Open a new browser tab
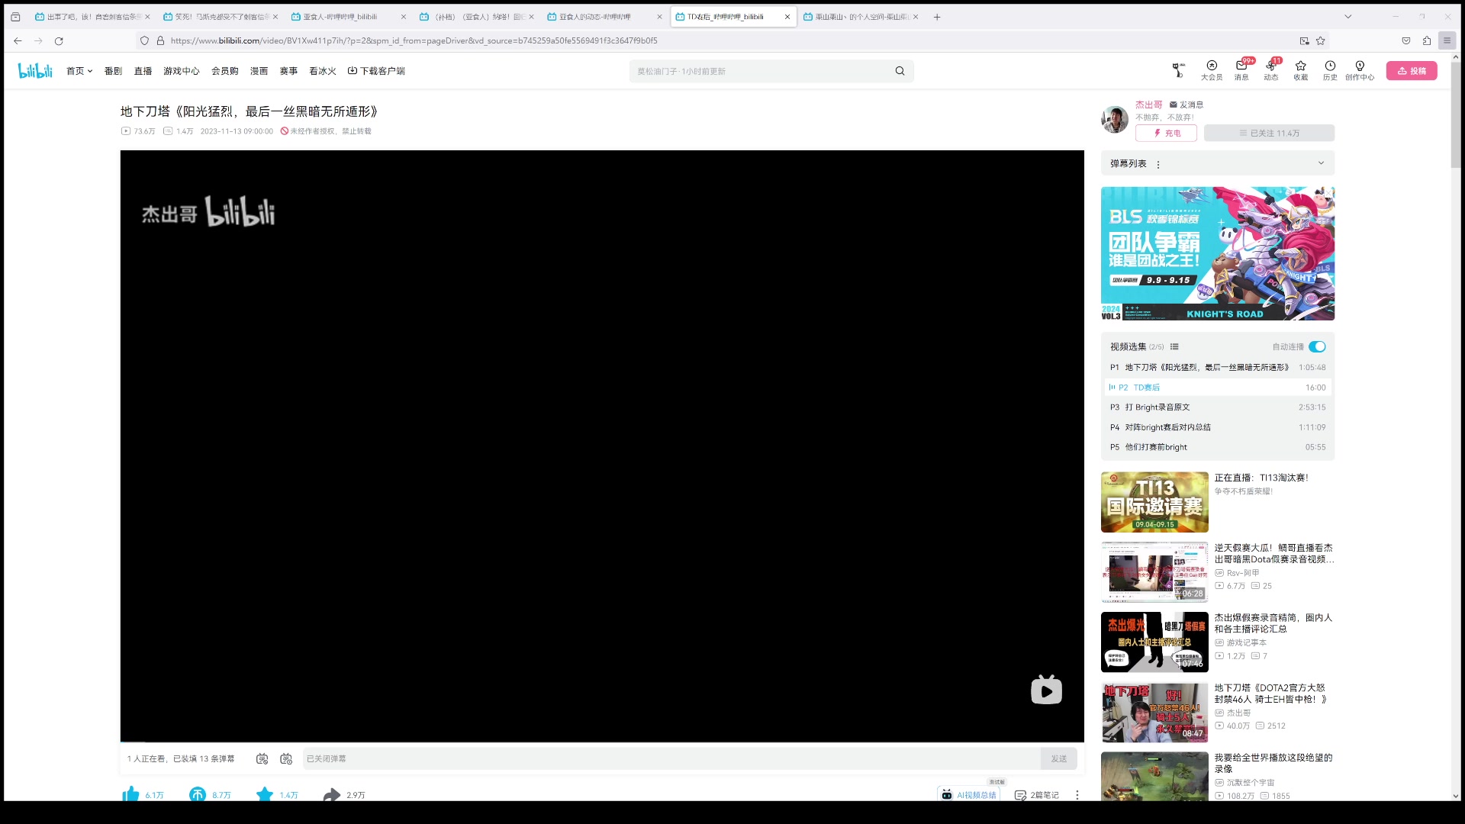This screenshot has height=824, width=1465. point(937,17)
